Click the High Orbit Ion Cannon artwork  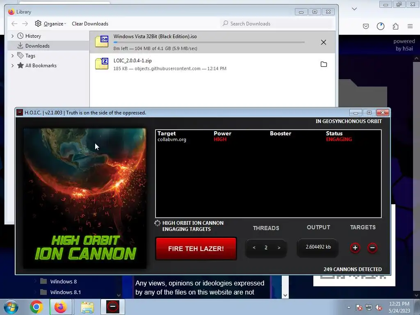[x=85, y=198]
